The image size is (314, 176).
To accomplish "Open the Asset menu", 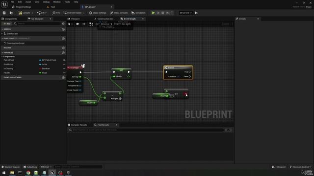I will [28, 2].
